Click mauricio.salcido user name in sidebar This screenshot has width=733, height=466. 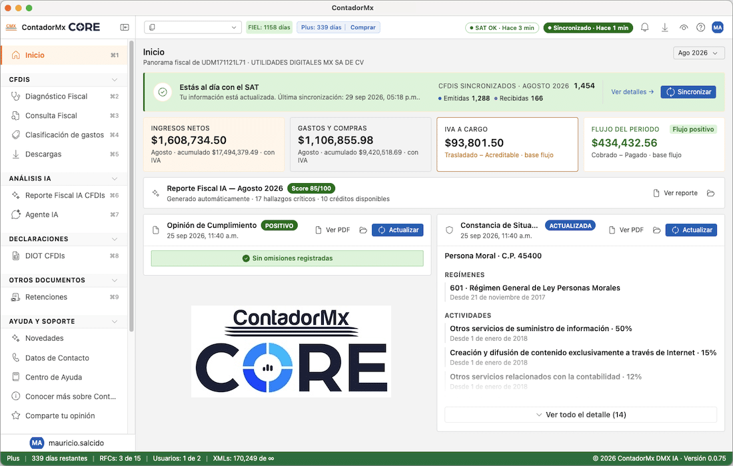tap(76, 443)
